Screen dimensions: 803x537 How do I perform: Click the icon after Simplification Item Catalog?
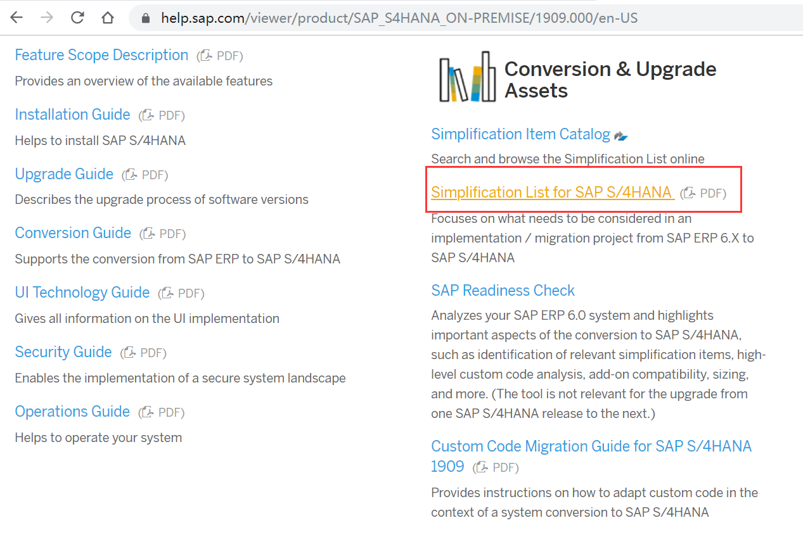(x=620, y=135)
